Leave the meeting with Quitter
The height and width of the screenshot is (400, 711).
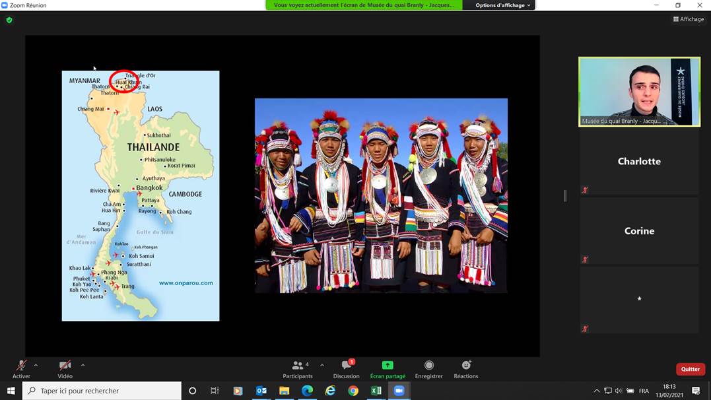click(691, 369)
